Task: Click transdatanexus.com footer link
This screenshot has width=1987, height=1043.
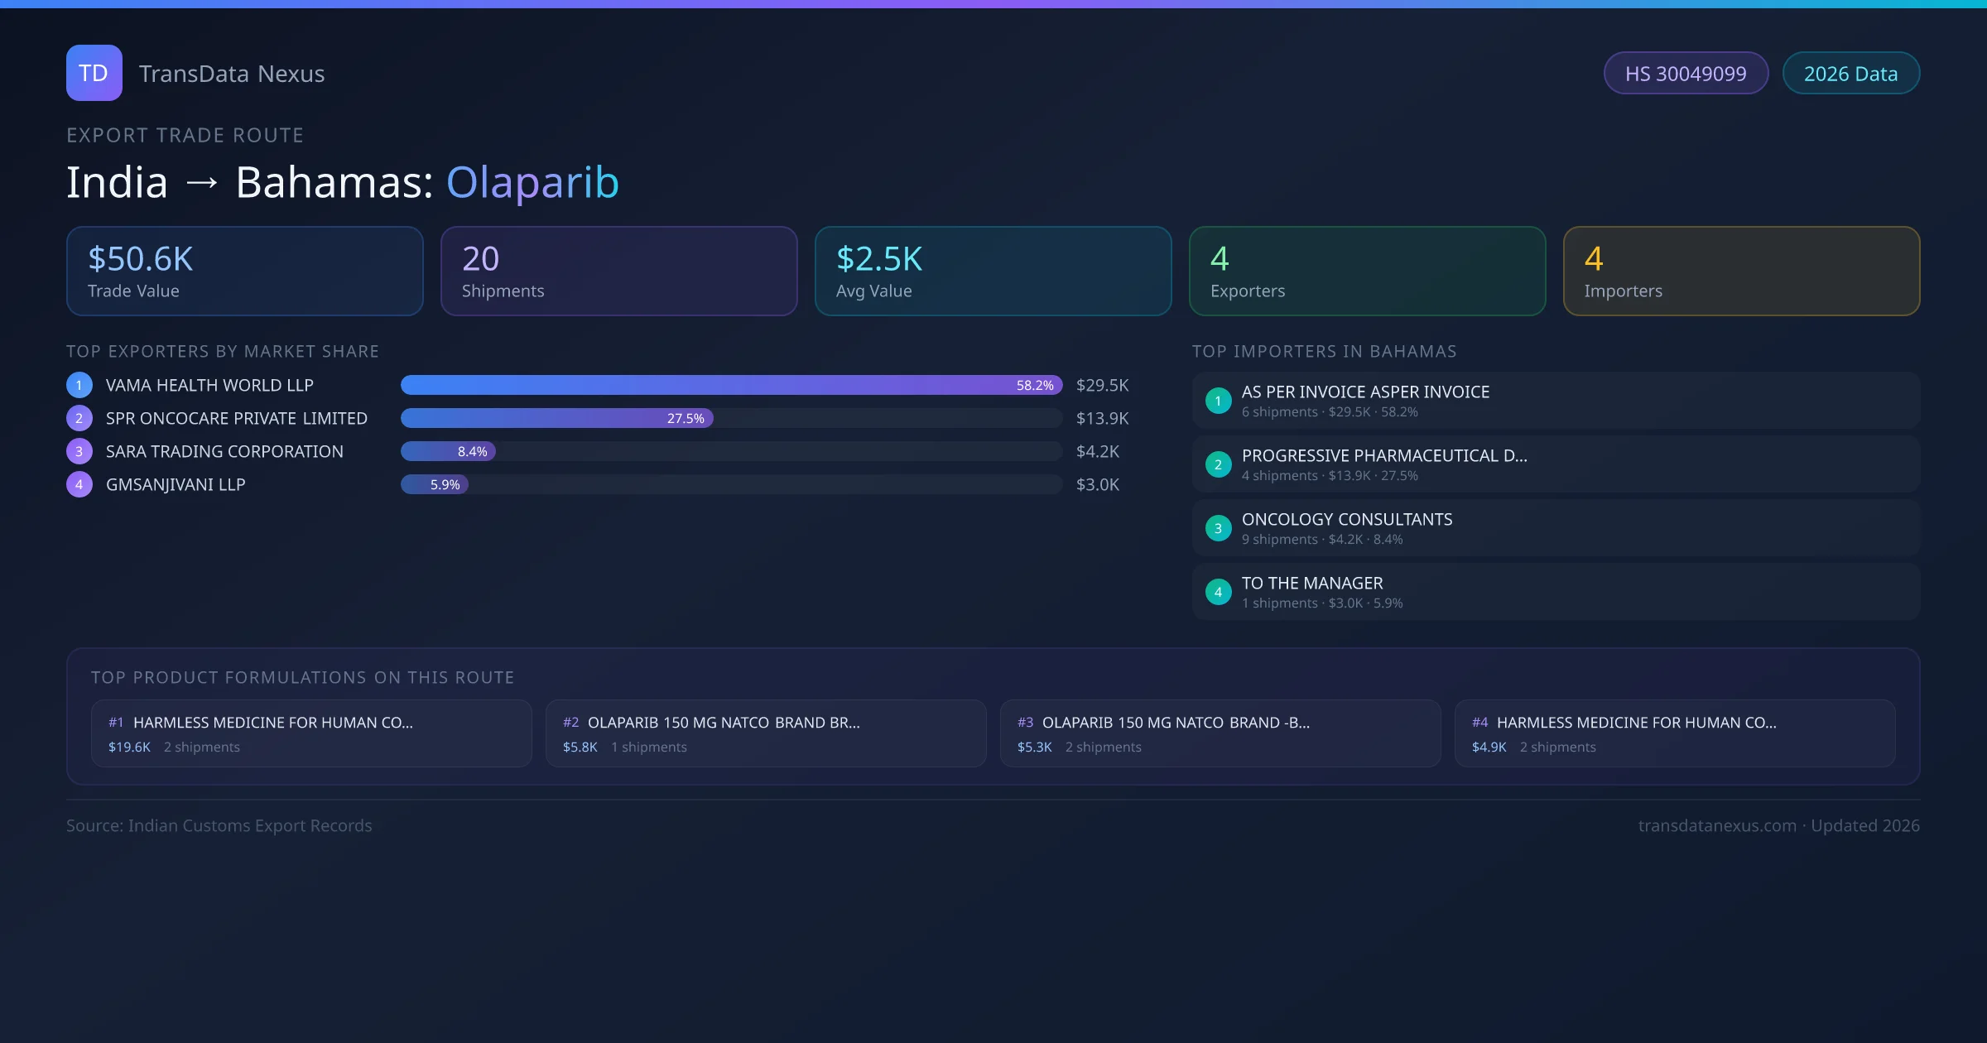Action: pos(1716,825)
